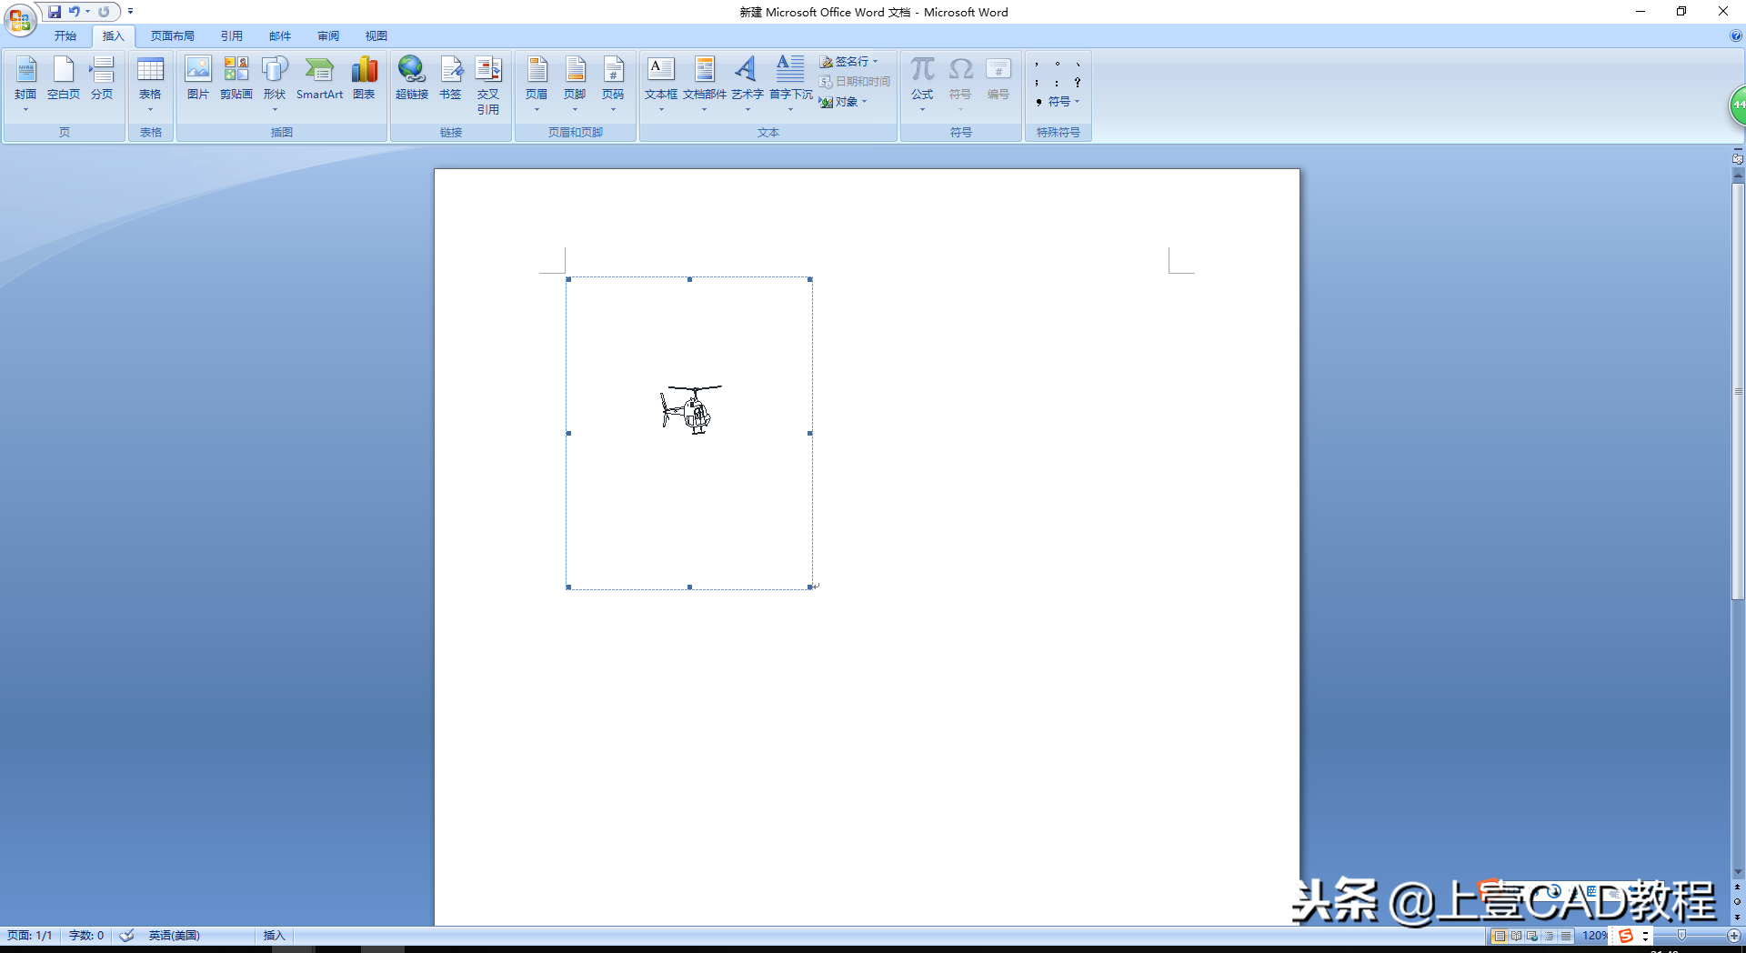Insert a 图片 picture from file
The width and height of the screenshot is (1746, 953).
point(198,79)
